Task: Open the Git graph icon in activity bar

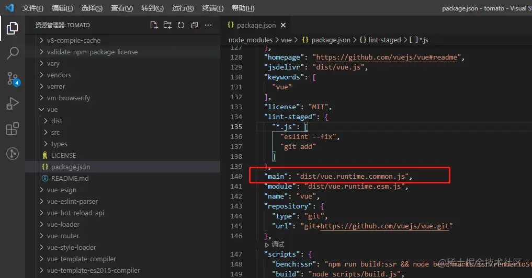Action: point(12,154)
